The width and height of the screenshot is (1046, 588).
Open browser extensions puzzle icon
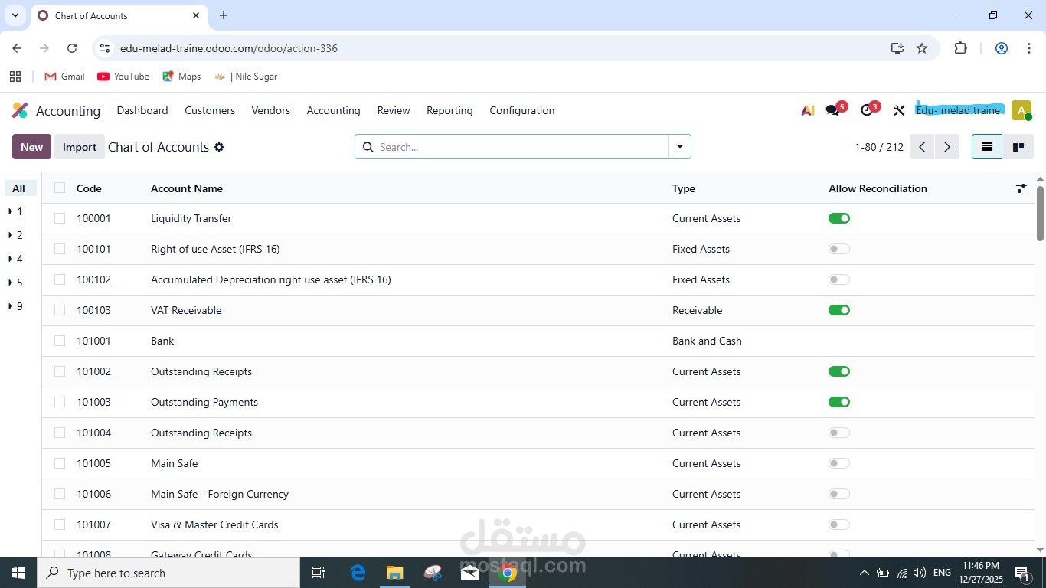point(960,48)
